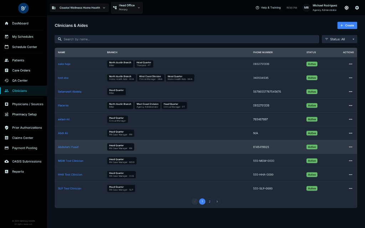The width and height of the screenshot is (365, 228).
Task: Open Care Orders in sidebar
Action: [23, 70]
